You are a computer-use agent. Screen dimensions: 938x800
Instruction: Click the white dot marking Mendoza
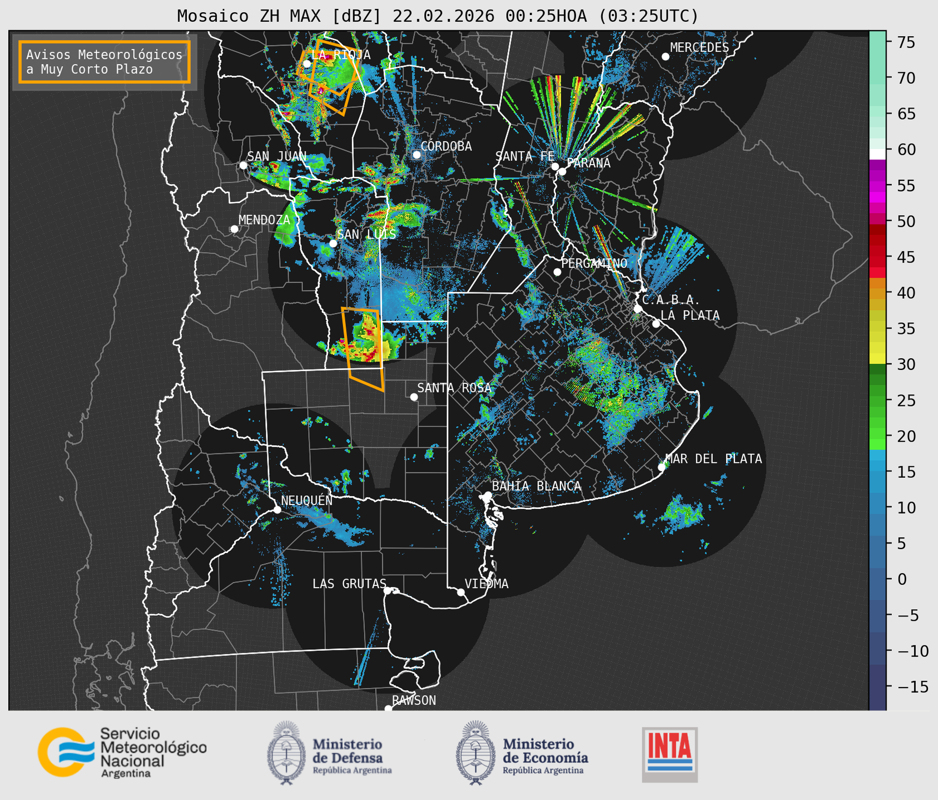click(x=234, y=229)
